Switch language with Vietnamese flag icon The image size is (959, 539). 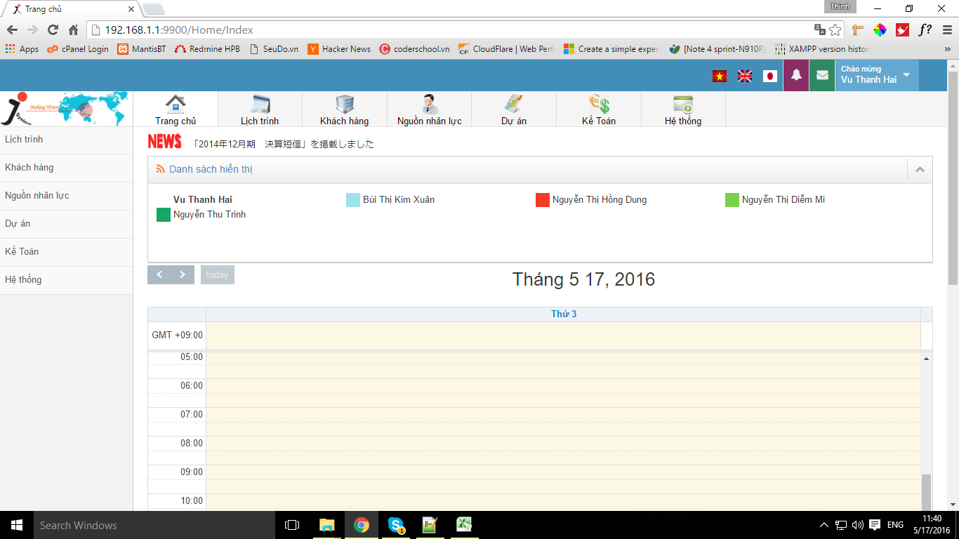[720, 76]
